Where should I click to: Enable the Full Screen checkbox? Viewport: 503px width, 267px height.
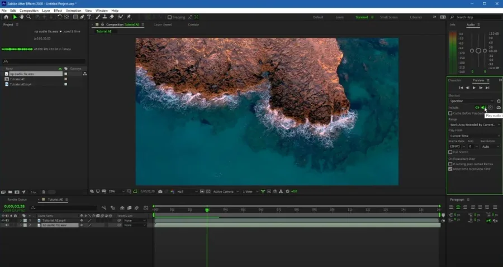(450, 152)
